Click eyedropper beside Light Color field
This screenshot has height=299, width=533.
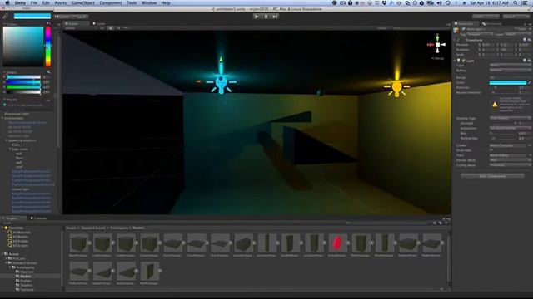point(530,82)
